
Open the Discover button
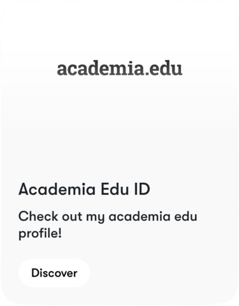pyautogui.click(x=54, y=273)
